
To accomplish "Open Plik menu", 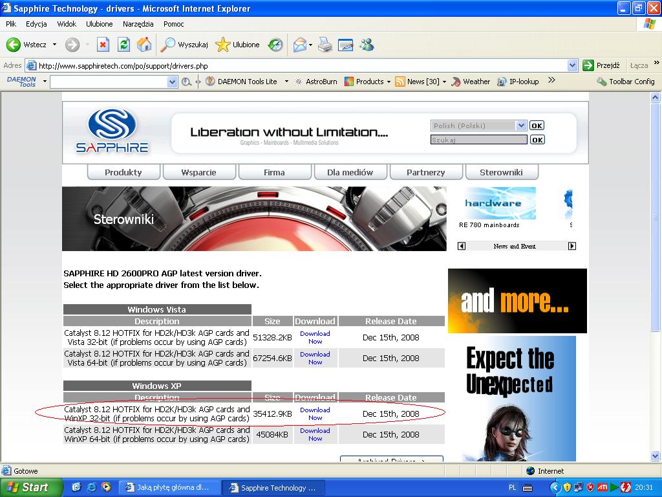I will tap(11, 24).
